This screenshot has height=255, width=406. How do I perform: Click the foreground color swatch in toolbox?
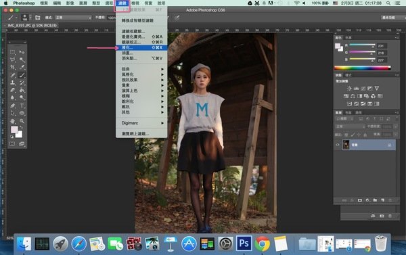point(14,129)
